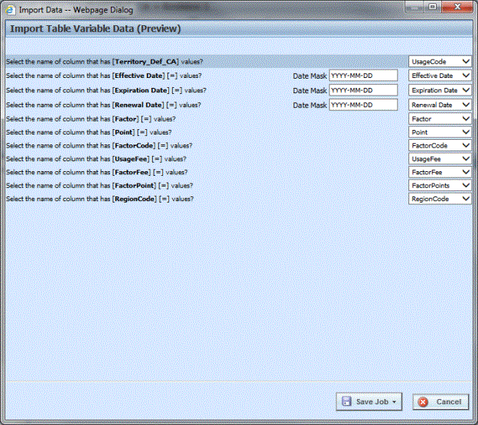The image size is (478, 425).
Task: Open the Factor column dropdown
Action: (440, 118)
